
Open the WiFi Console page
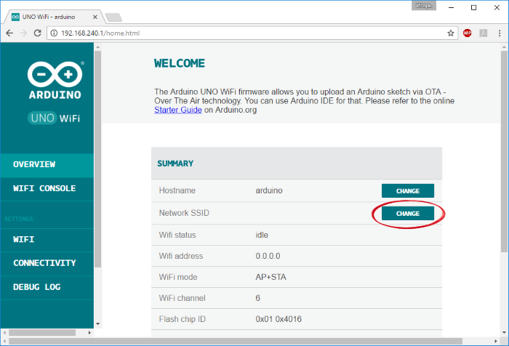coord(44,188)
